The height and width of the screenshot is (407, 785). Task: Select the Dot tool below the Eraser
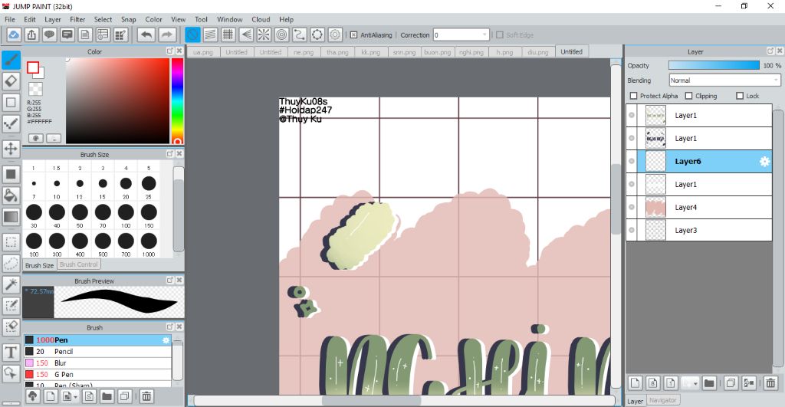pyautogui.click(x=11, y=102)
